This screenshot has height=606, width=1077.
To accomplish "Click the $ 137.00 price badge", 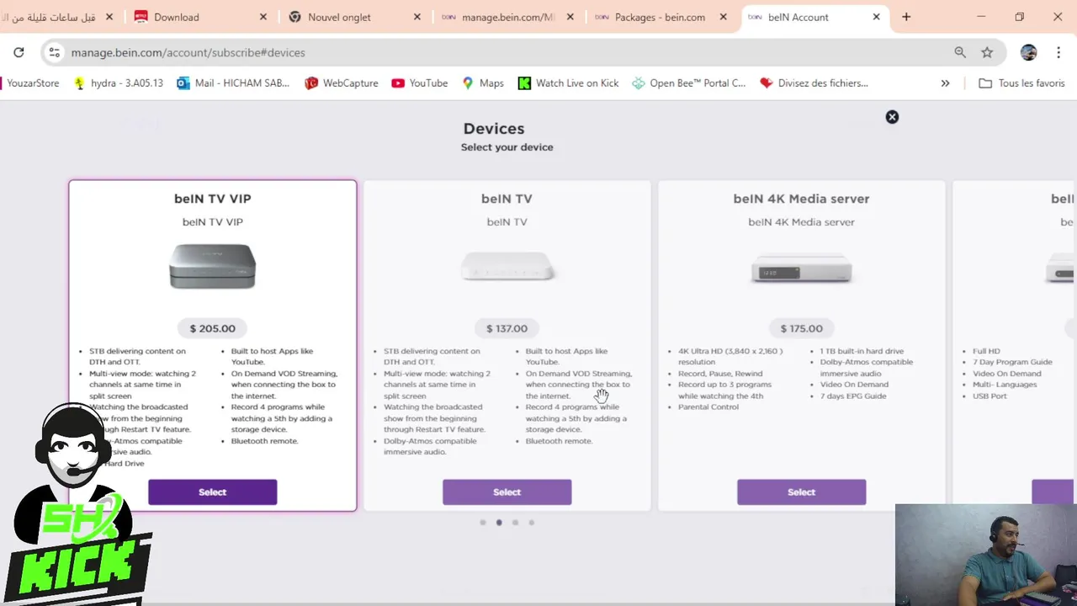I will pyautogui.click(x=507, y=328).
